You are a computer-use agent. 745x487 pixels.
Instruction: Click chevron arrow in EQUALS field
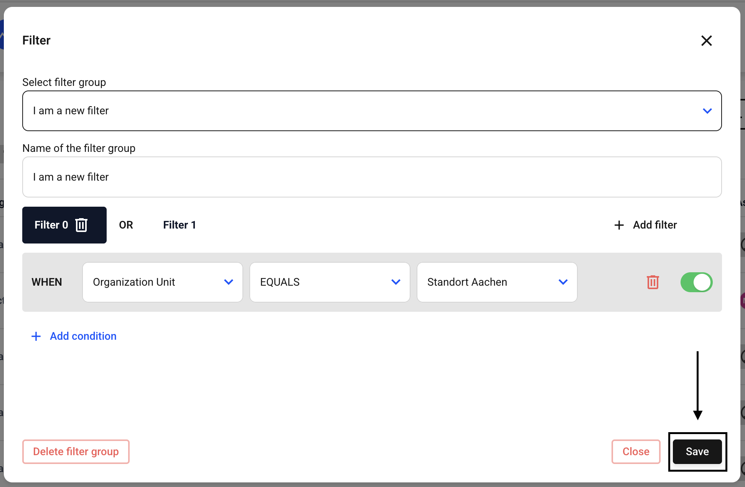[x=396, y=282]
